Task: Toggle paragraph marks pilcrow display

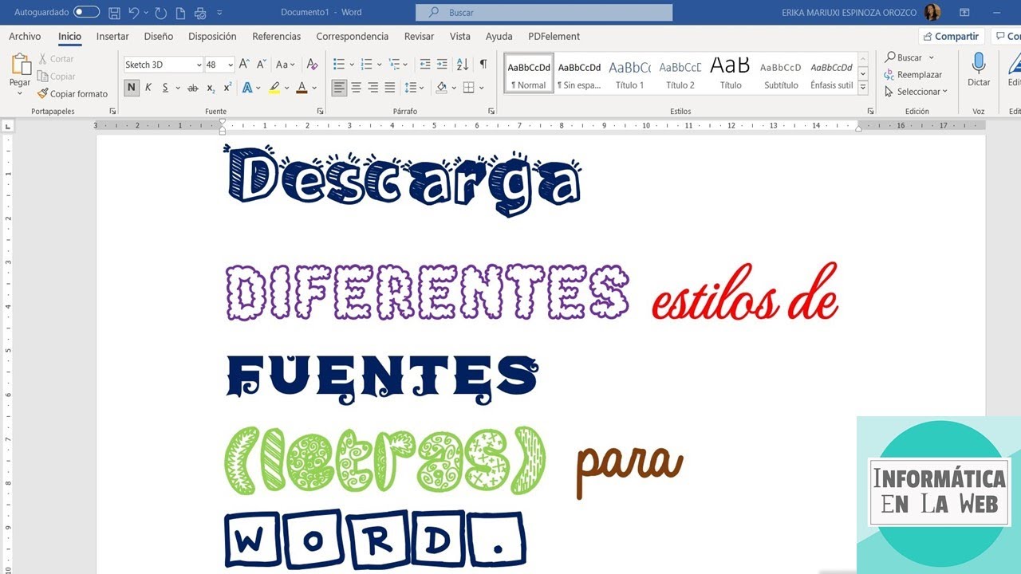Action: click(483, 65)
